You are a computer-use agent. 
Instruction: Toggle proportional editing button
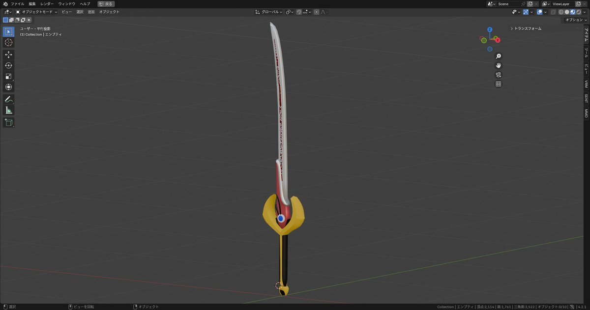click(x=316, y=12)
